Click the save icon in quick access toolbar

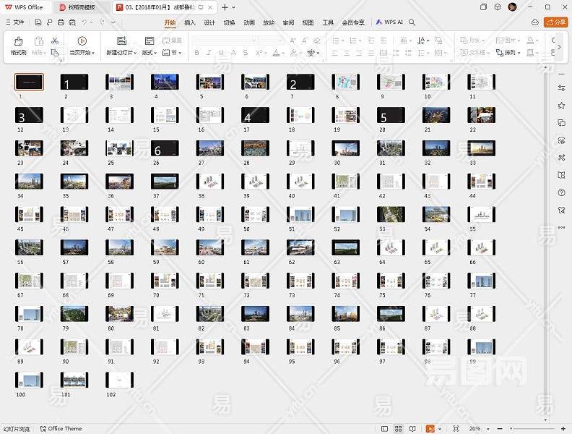pyautogui.click(x=38, y=22)
